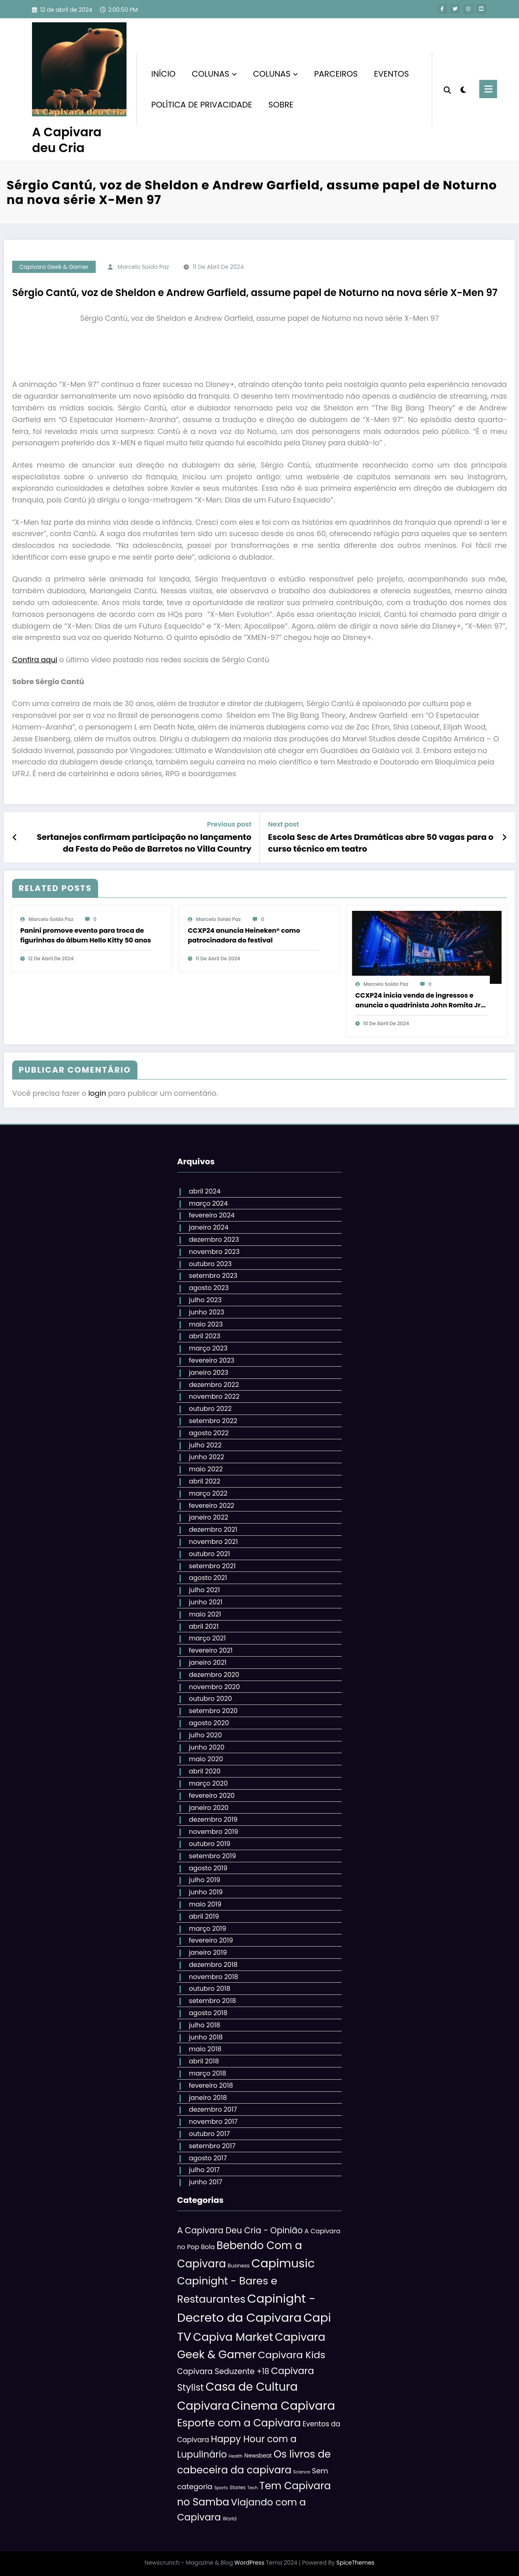This screenshot has height=2576, width=519.
Task: Open the YouTube social link
Action: click(481, 9)
